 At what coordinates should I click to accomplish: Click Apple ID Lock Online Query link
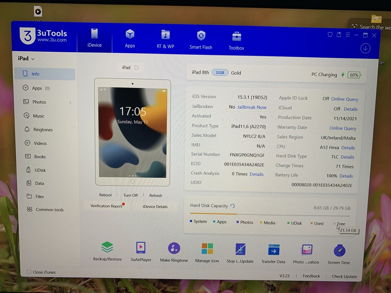[344, 99]
